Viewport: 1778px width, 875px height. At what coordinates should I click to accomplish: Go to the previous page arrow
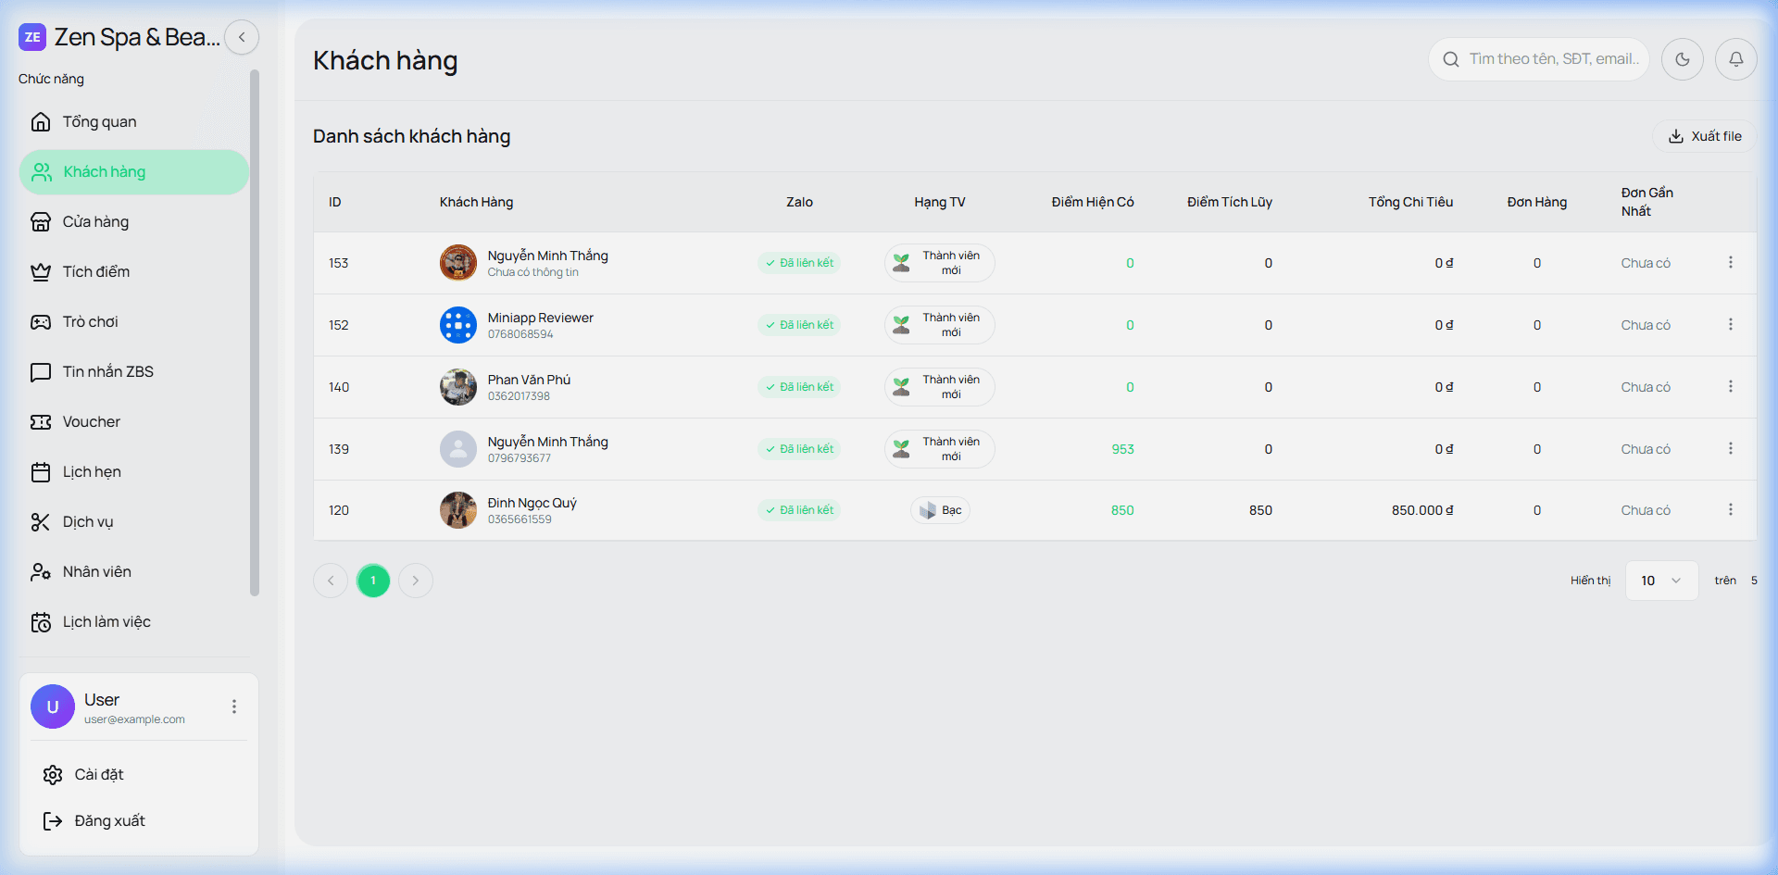331,581
